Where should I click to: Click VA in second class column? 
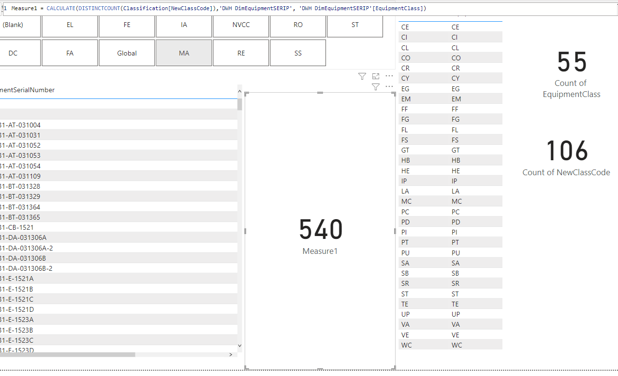[x=456, y=324]
